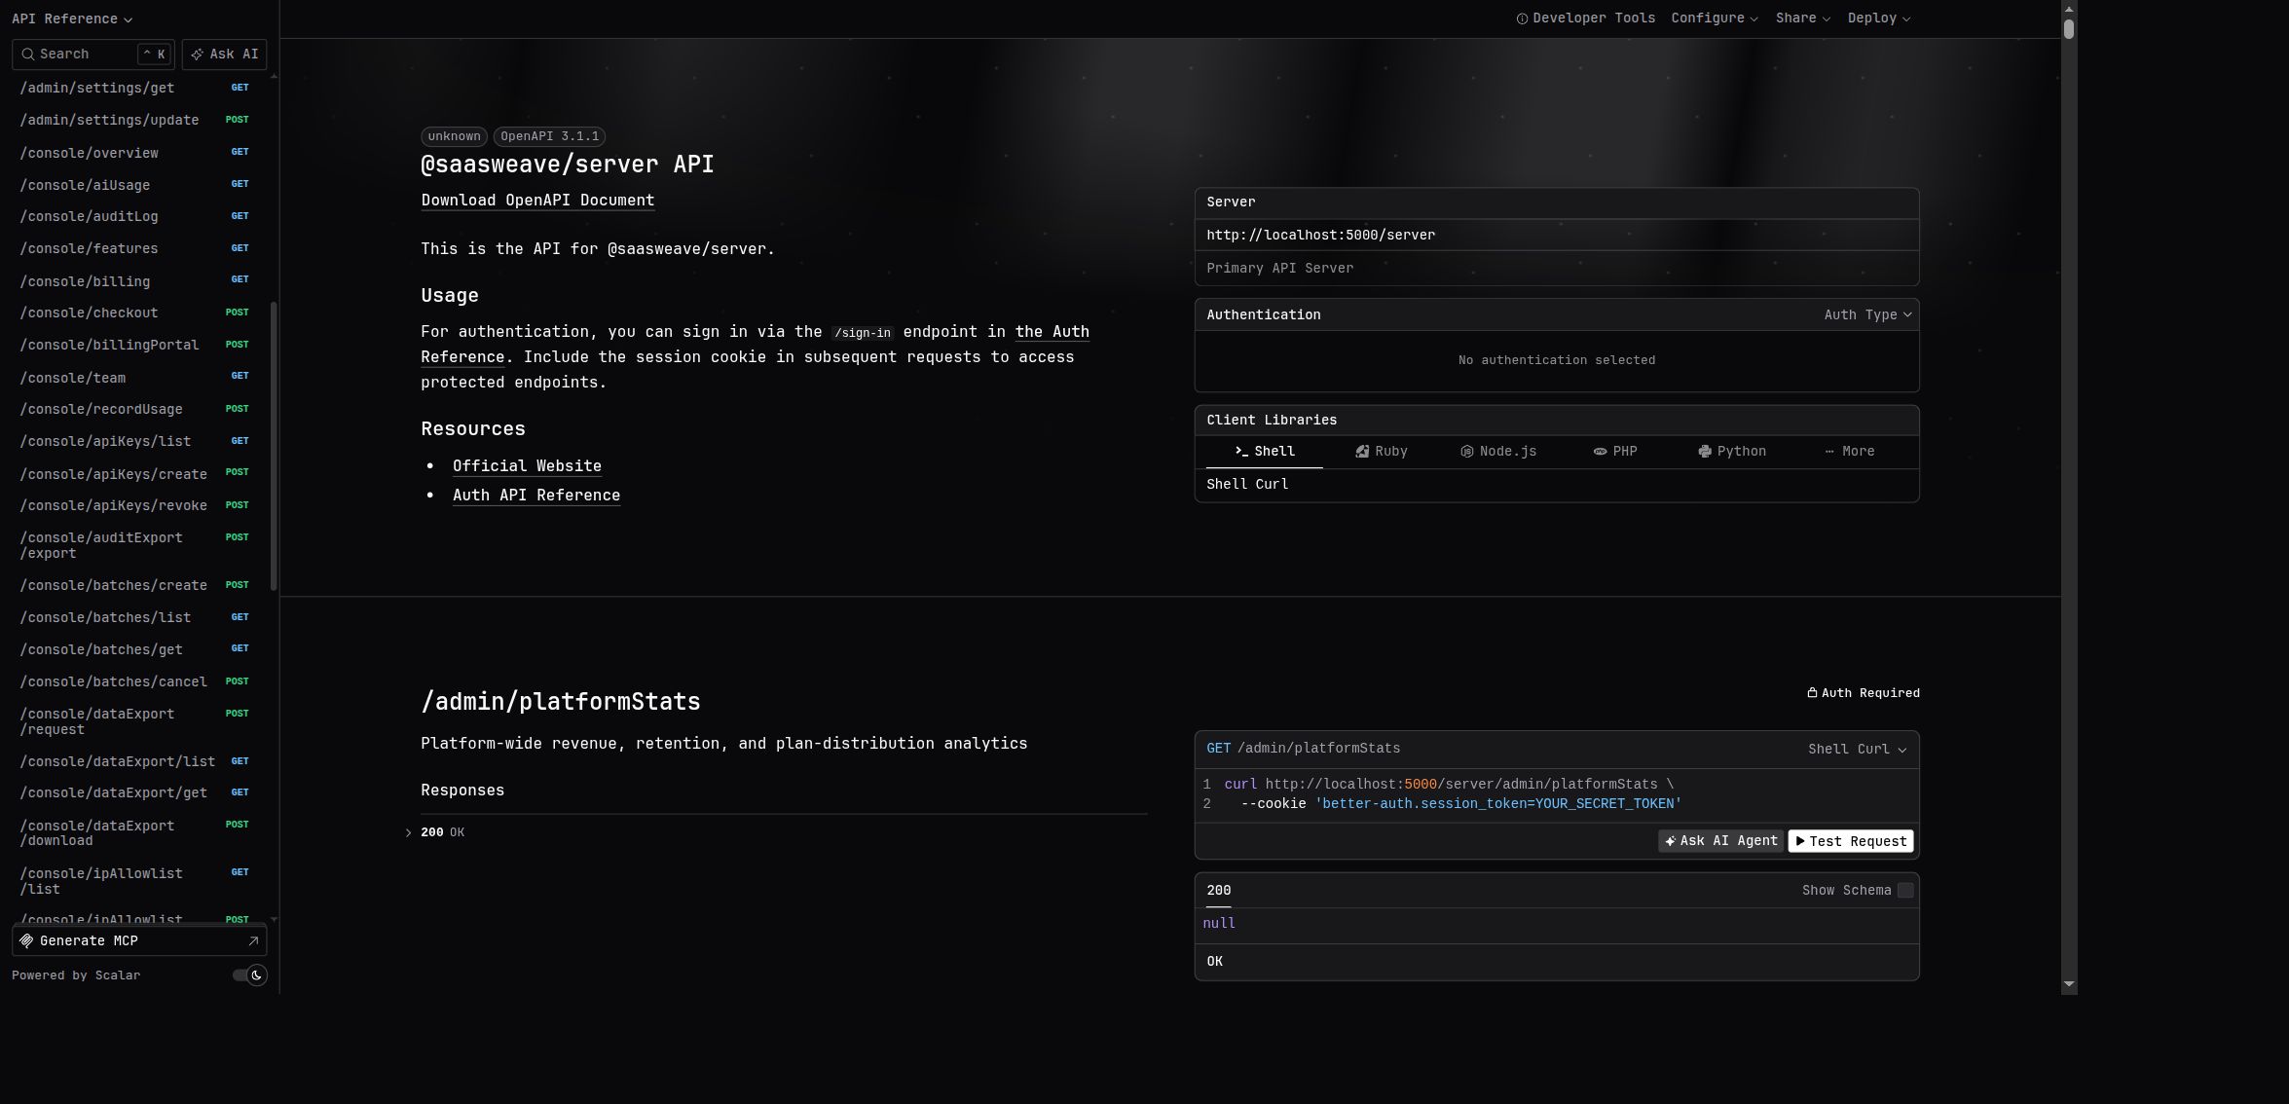
Task: Click the page scroll down arrow
Action: click(x=2069, y=984)
